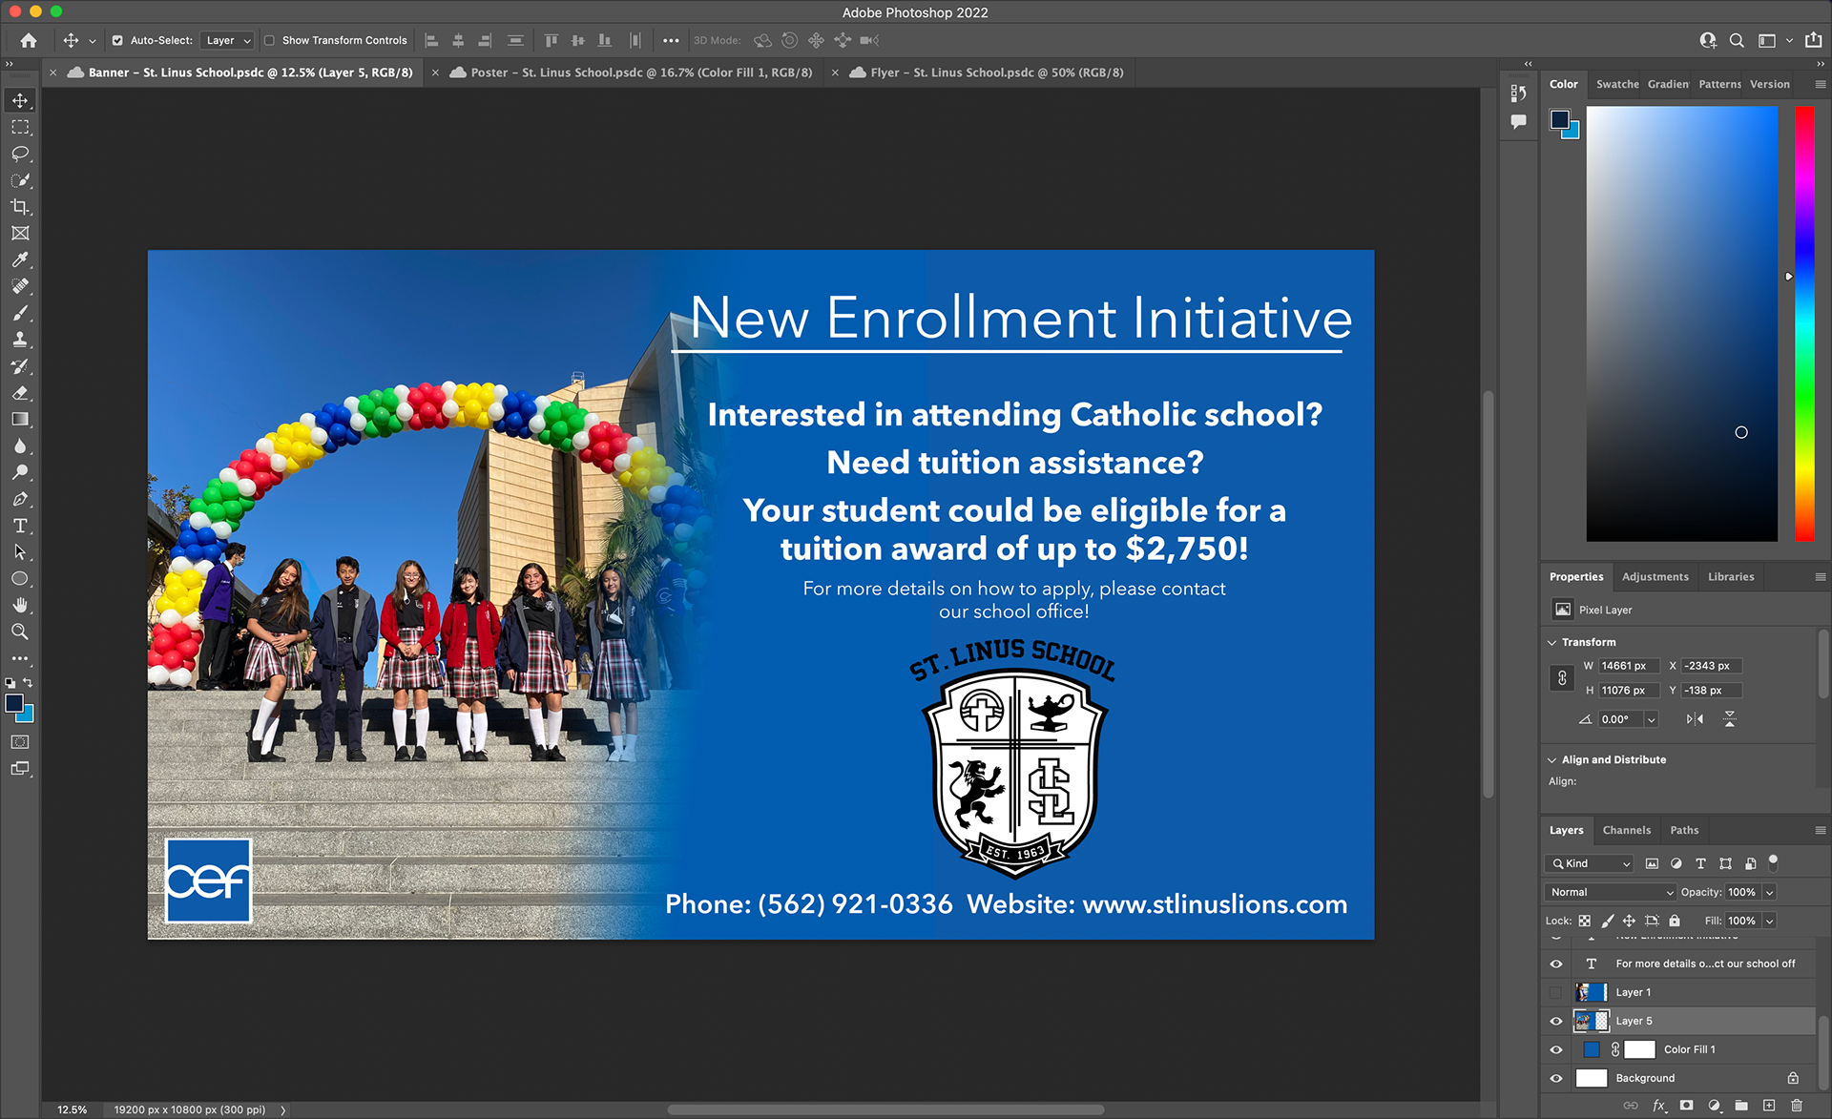Screen dimensions: 1832x1119
Task: Open the layer fx styles icon
Action: pyautogui.click(x=1659, y=1106)
